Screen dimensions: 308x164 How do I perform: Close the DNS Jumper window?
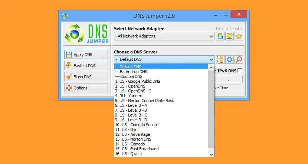[x=239, y=14]
